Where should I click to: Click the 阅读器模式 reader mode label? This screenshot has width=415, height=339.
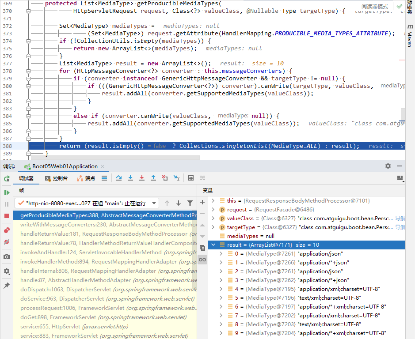375,6
